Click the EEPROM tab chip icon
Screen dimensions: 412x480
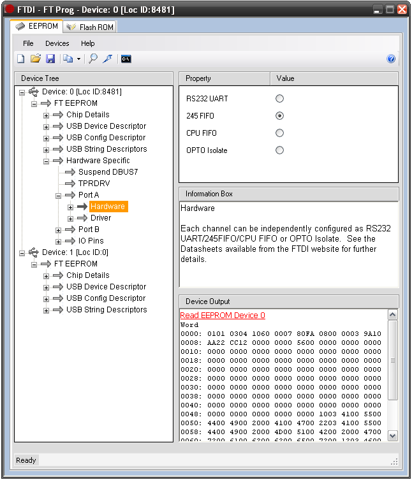point(20,26)
